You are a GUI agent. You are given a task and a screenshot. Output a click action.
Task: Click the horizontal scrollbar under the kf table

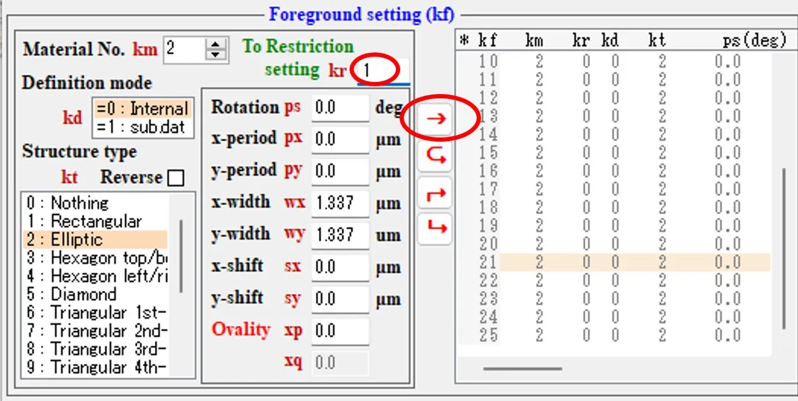tap(522, 368)
